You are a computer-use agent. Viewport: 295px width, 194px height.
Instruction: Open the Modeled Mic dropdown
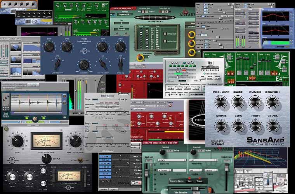pyautogui.click(x=203, y=160)
